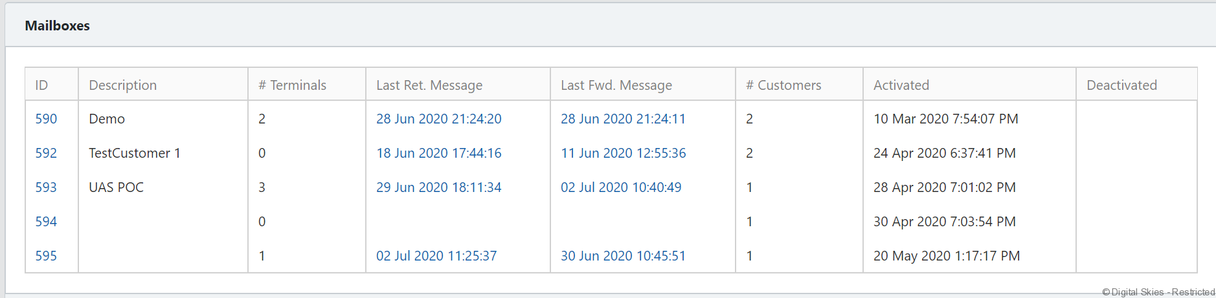Screen dimensions: 1216x298
Task: Open mailbox ID 590 link
Action: (x=46, y=119)
